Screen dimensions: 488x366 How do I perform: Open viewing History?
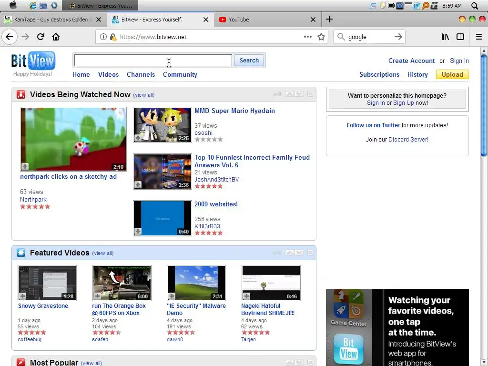tap(417, 75)
